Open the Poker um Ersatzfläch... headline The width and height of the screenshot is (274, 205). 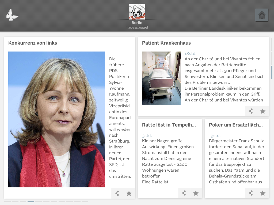click(236, 125)
